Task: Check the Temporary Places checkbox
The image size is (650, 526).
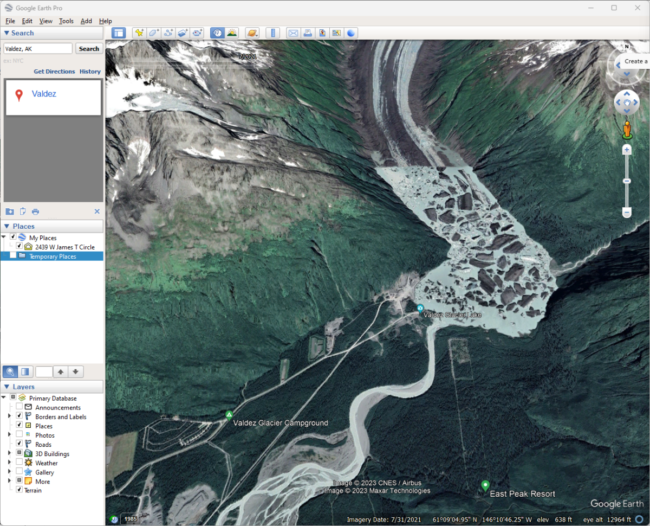Action: [14, 256]
